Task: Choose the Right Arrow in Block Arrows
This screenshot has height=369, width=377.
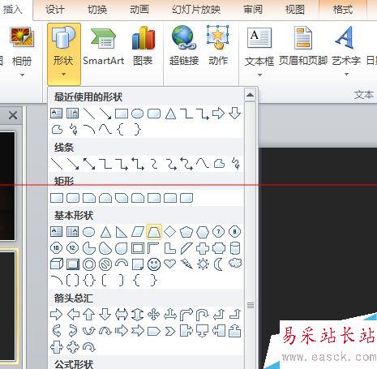Action: point(57,315)
